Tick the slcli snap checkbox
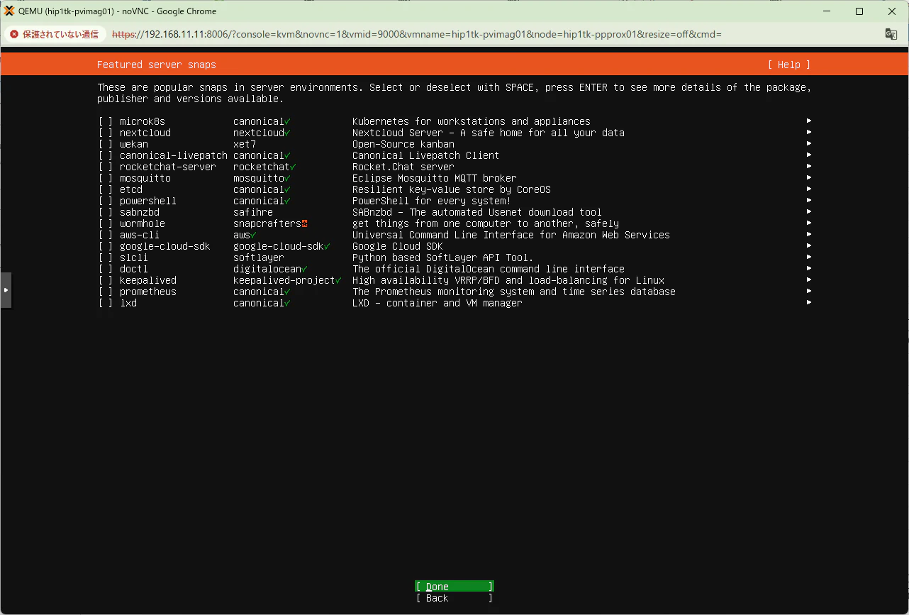Image resolution: width=909 pixels, height=615 pixels. [106, 257]
